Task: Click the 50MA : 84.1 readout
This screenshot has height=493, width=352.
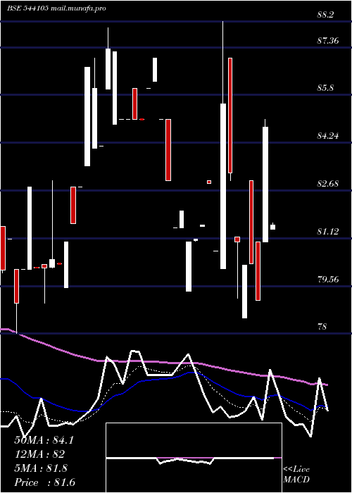Action: 44,440
